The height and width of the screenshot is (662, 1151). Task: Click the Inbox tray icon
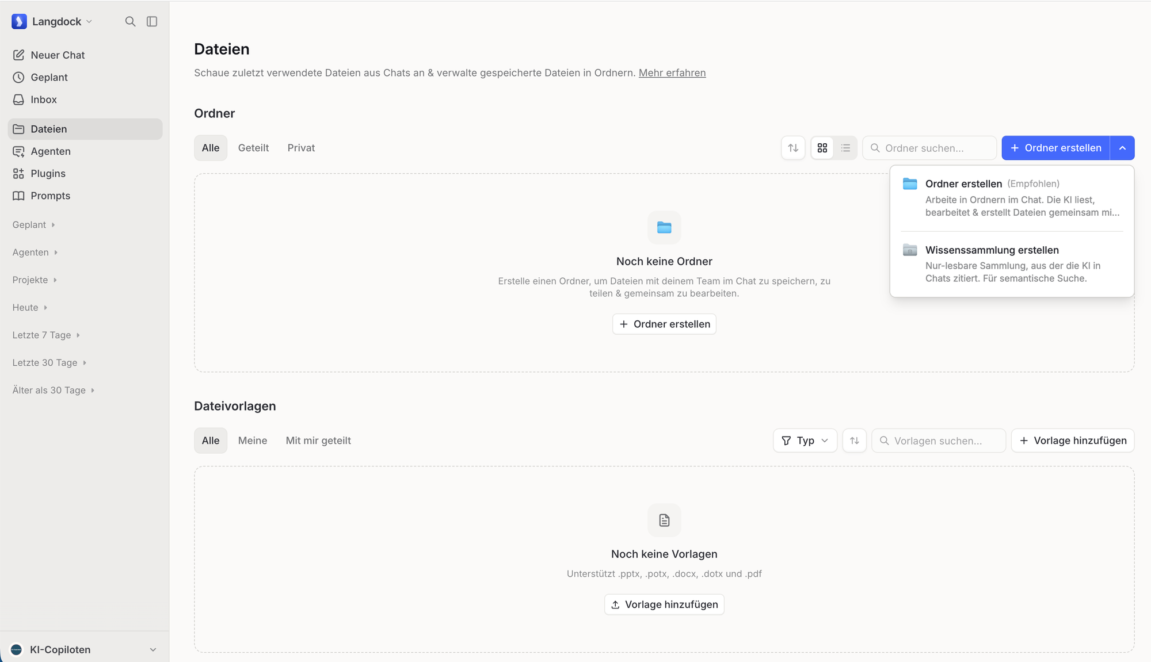coord(18,100)
